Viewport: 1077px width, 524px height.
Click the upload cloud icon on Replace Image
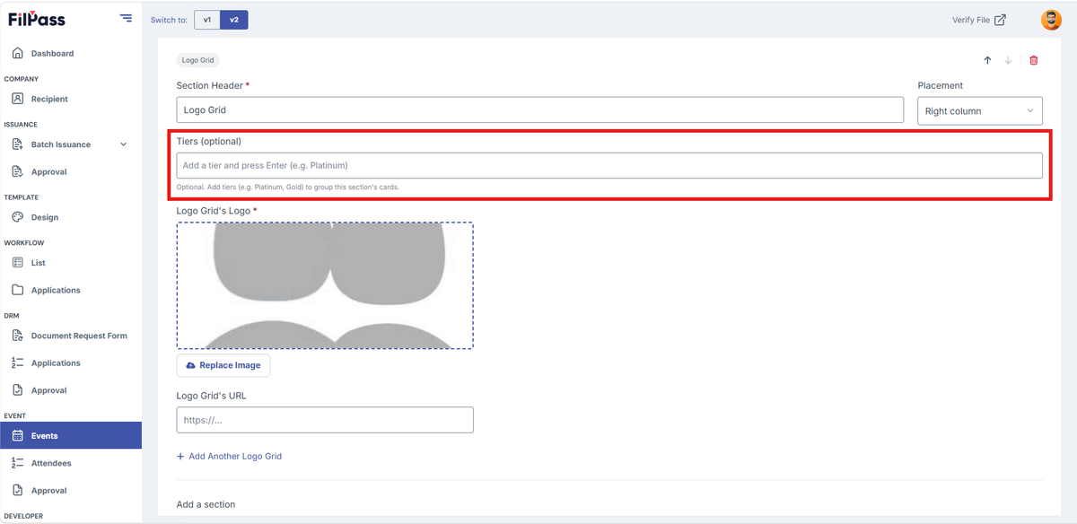[190, 365]
